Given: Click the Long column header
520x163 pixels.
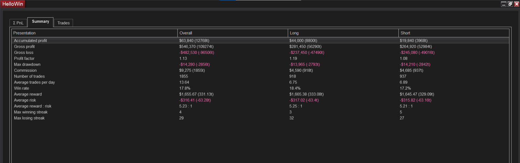Looking at the screenshot, I should pyautogui.click(x=344, y=33).
